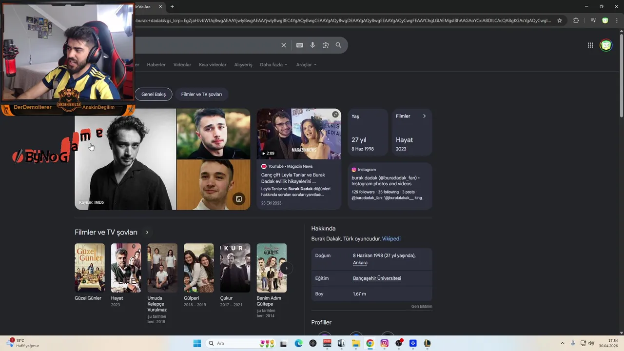Open the media control toolbar icon
The width and height of the screenshot is (624, 351).
coord(593,20)
